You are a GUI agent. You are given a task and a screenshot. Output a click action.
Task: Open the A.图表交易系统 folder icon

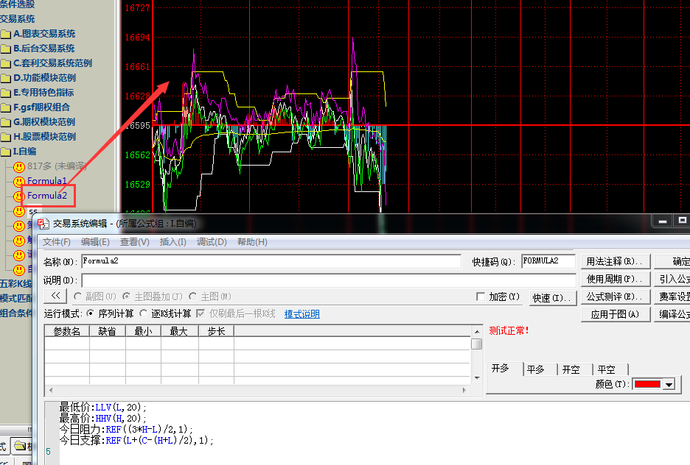pyautogui.click(x=6, y=34)
